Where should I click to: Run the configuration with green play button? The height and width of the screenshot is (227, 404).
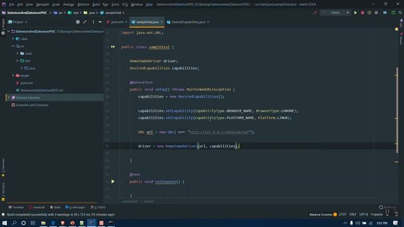click(355, 13)
